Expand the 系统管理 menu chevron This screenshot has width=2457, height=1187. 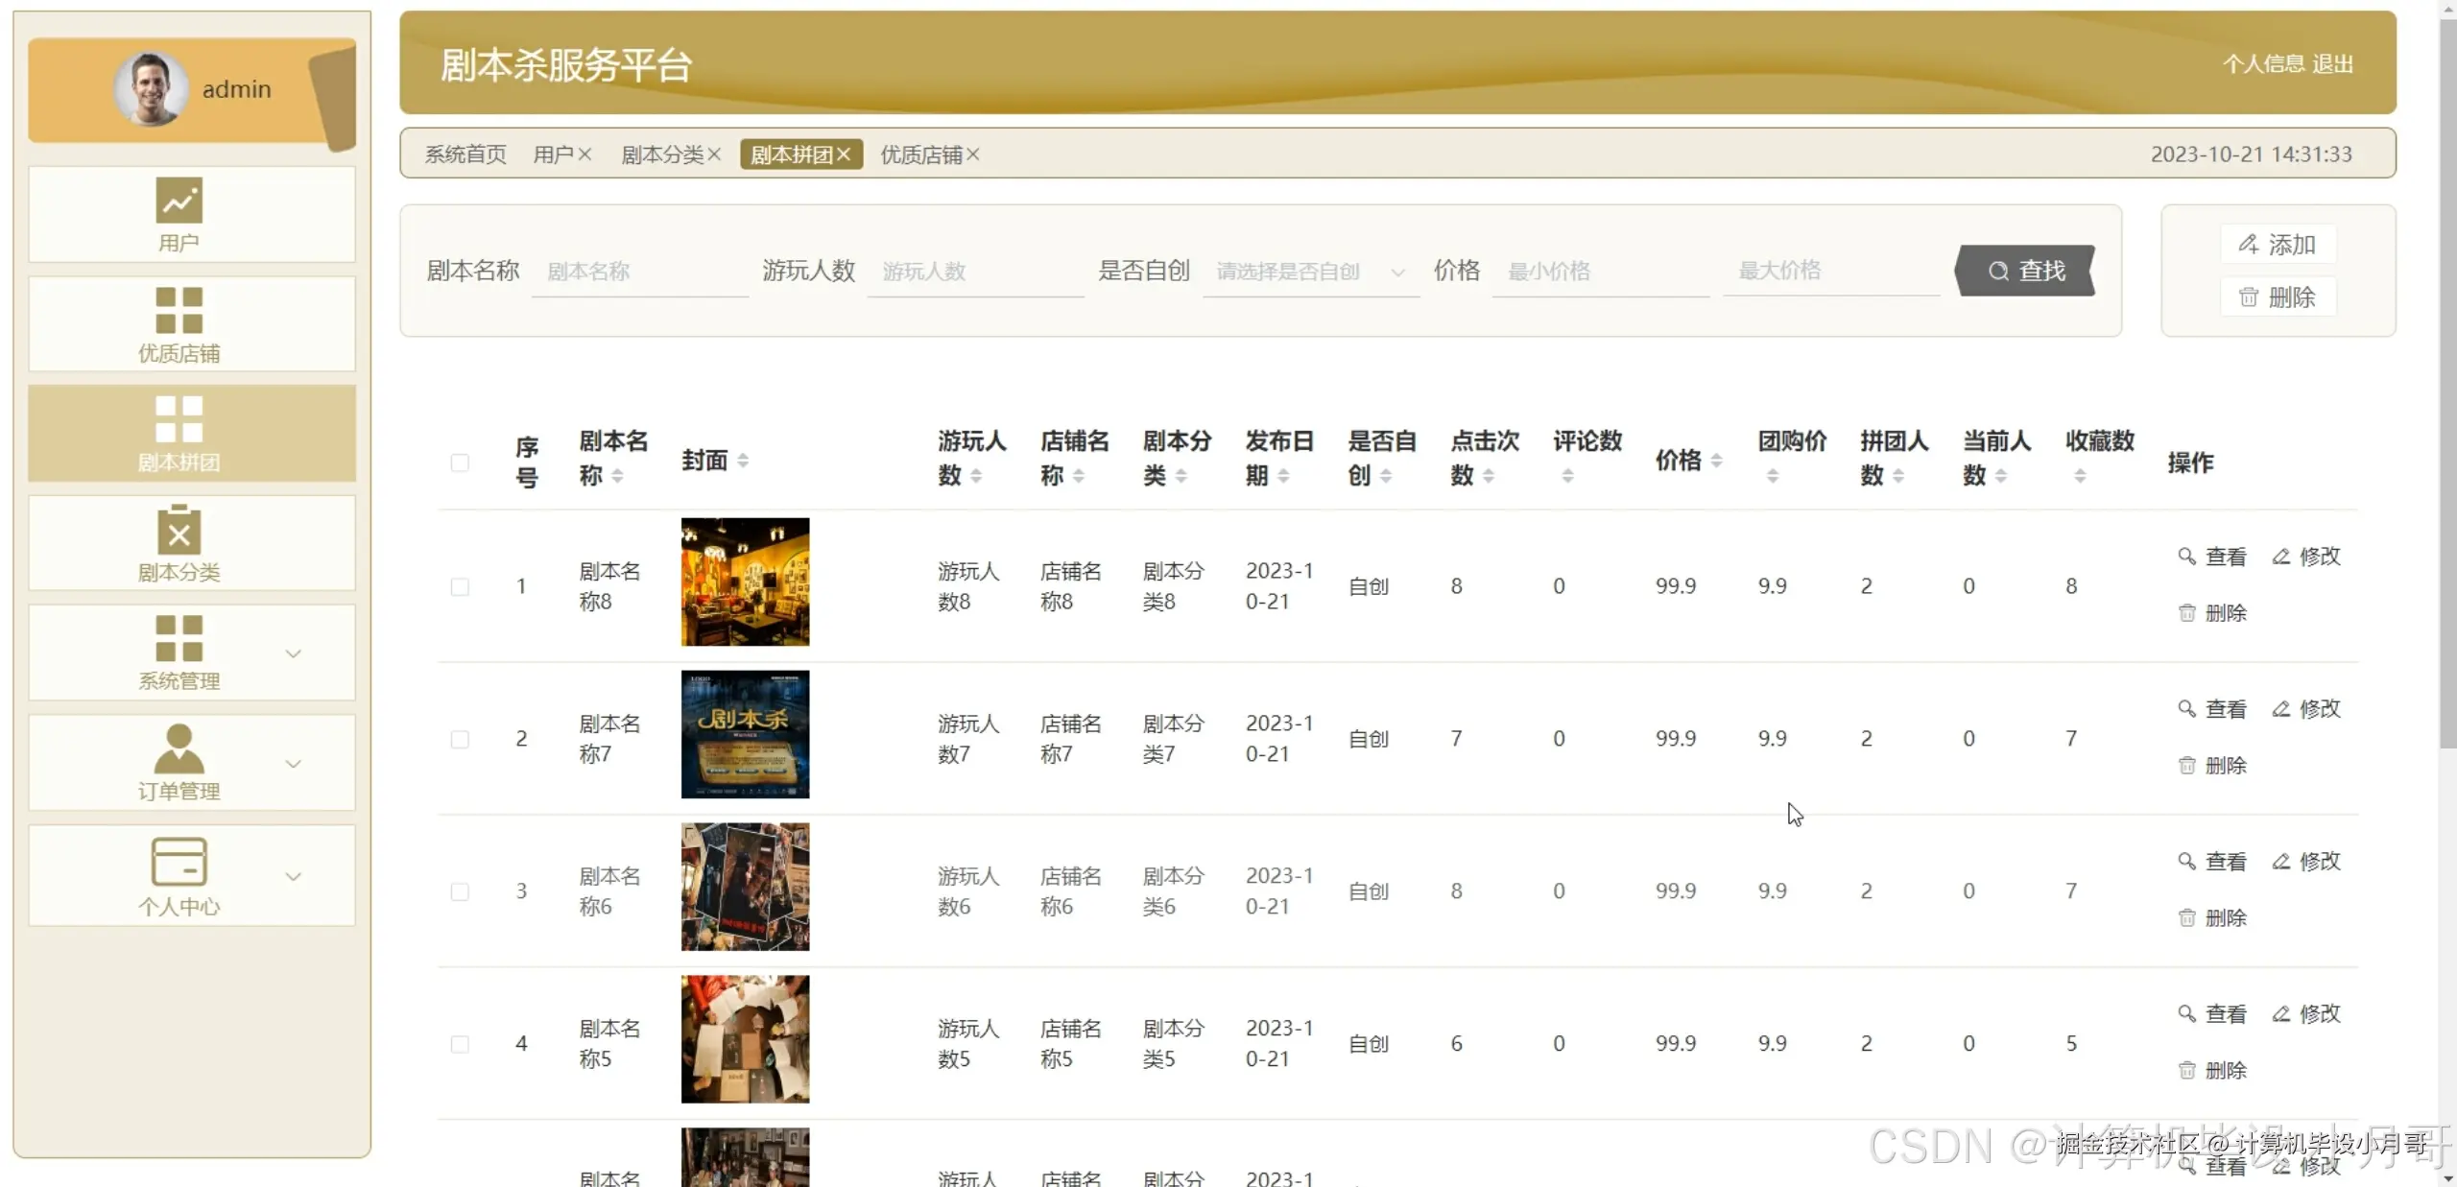click(x=294, y=653)
